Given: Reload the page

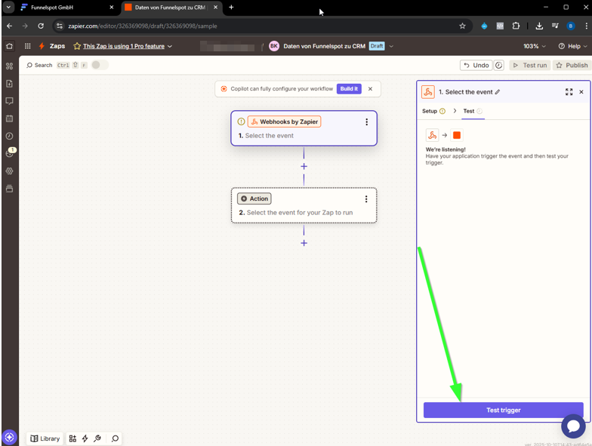Looking at the screenshot, I should pyautogui.click(x=41, y=26).
